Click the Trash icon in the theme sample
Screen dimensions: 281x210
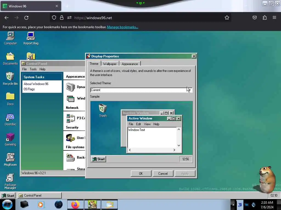tap(103, 110)
